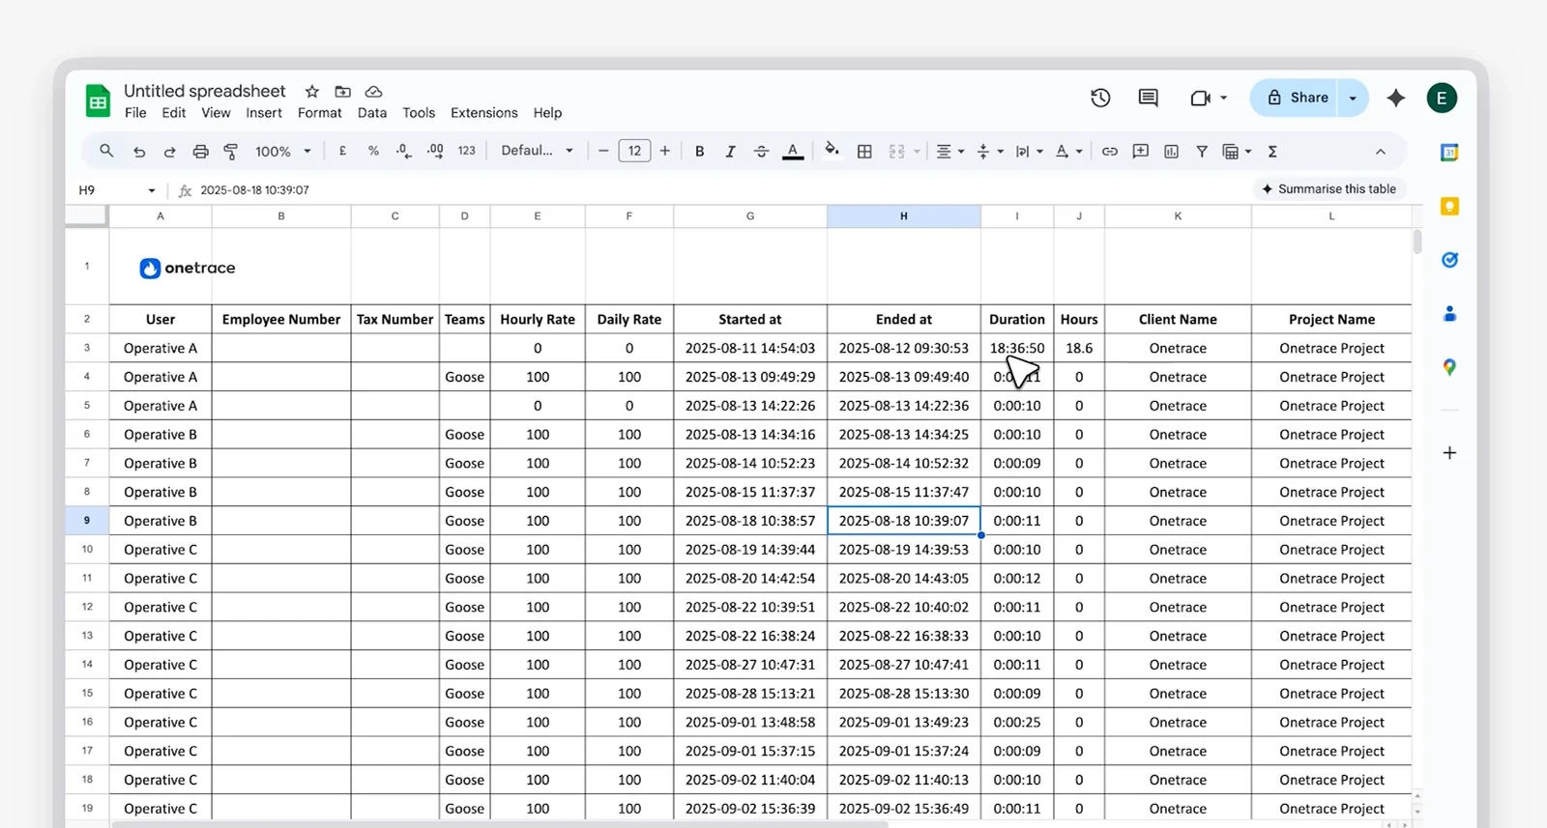Select the paint format tool
This screenshot has width=1547, height=828.
[x=231, y=152]
